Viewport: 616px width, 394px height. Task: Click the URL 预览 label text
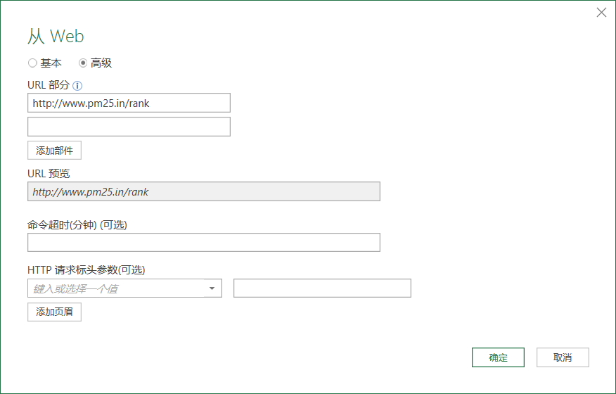(x=49, y=173)
